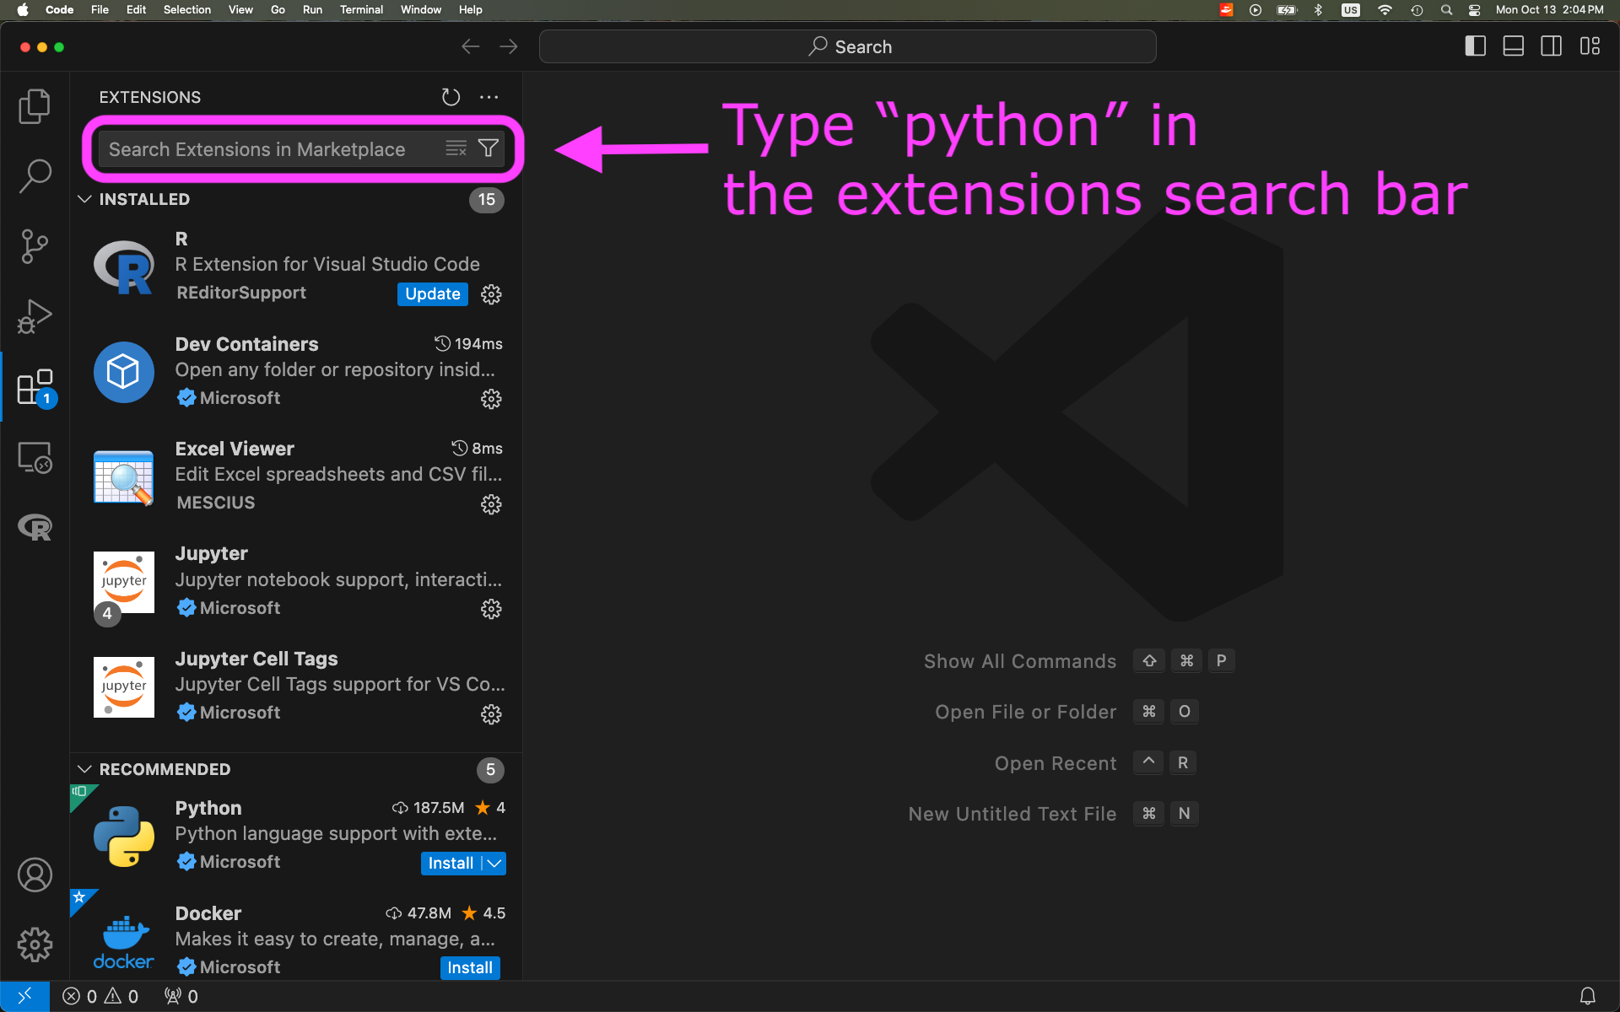Image resolution: width=1620 pixels, height=1012 pixels.
Task: Clear extensions search results icon
Action: pyautogui.click(x=456, y=148)
